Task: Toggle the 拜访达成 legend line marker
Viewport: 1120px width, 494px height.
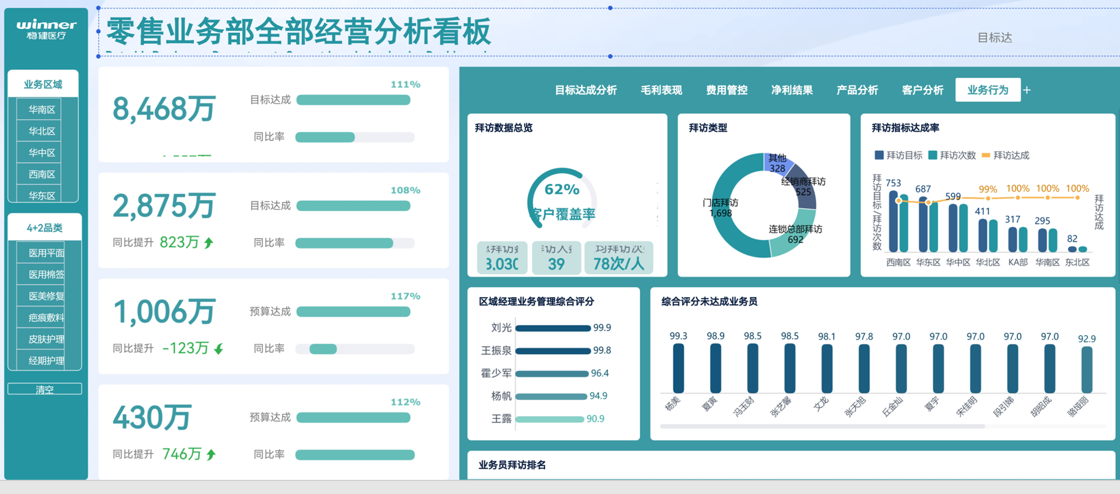Action: (986, 155)
